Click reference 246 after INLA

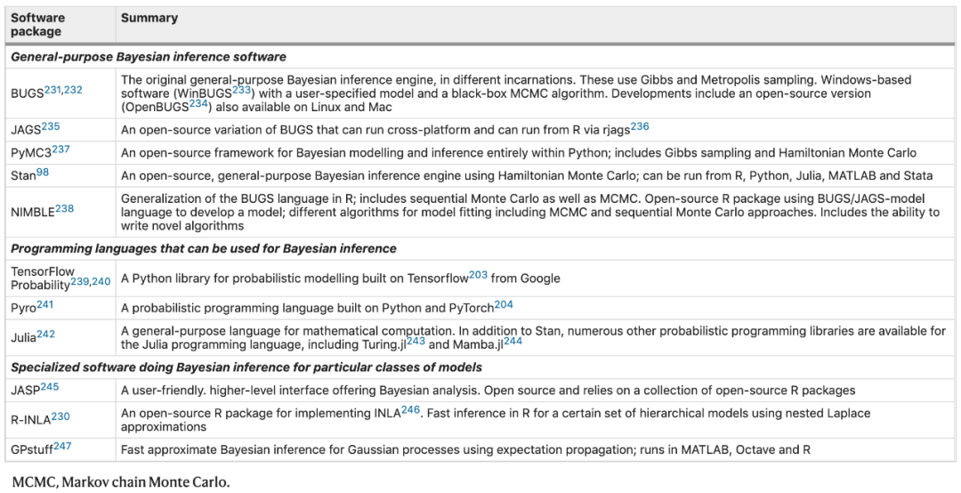(x=409, y=410)
